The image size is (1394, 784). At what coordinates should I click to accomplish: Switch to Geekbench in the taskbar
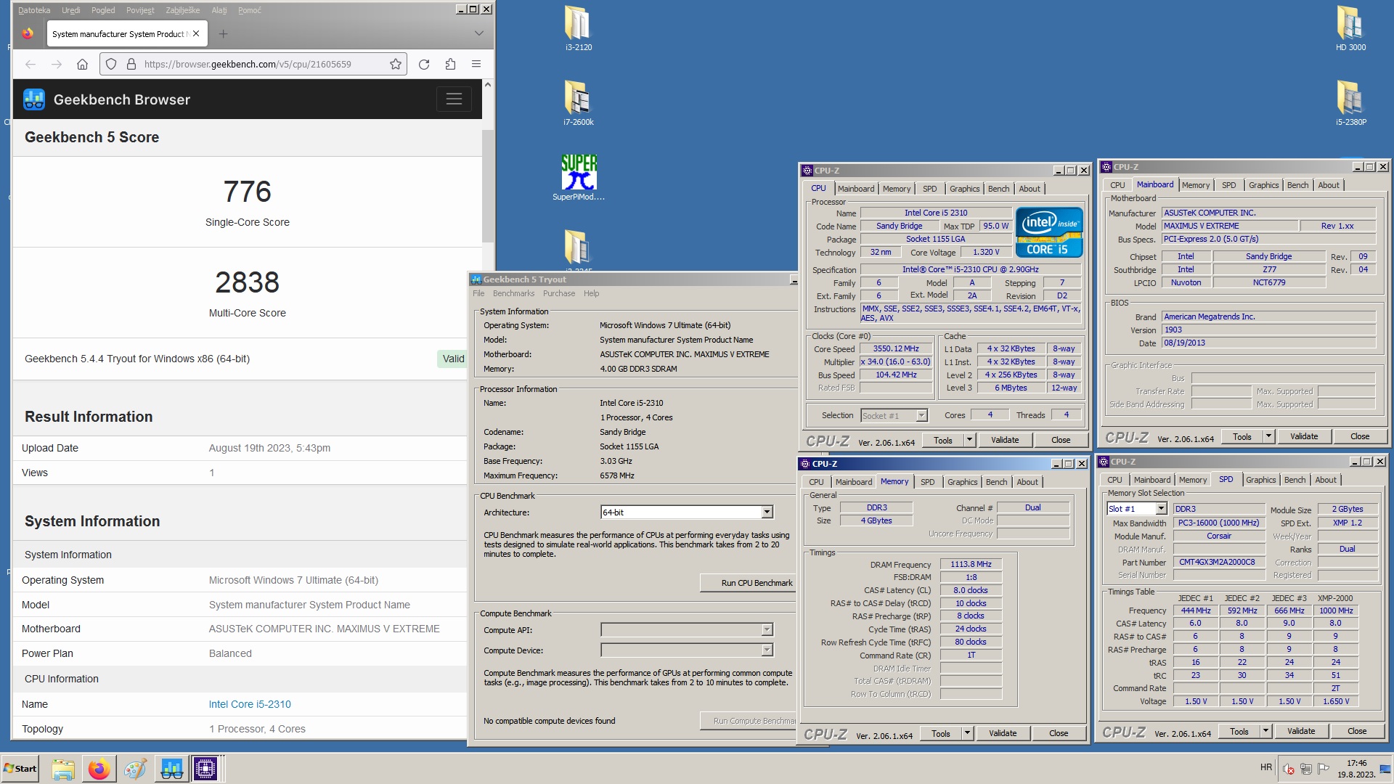click(171, 769)
